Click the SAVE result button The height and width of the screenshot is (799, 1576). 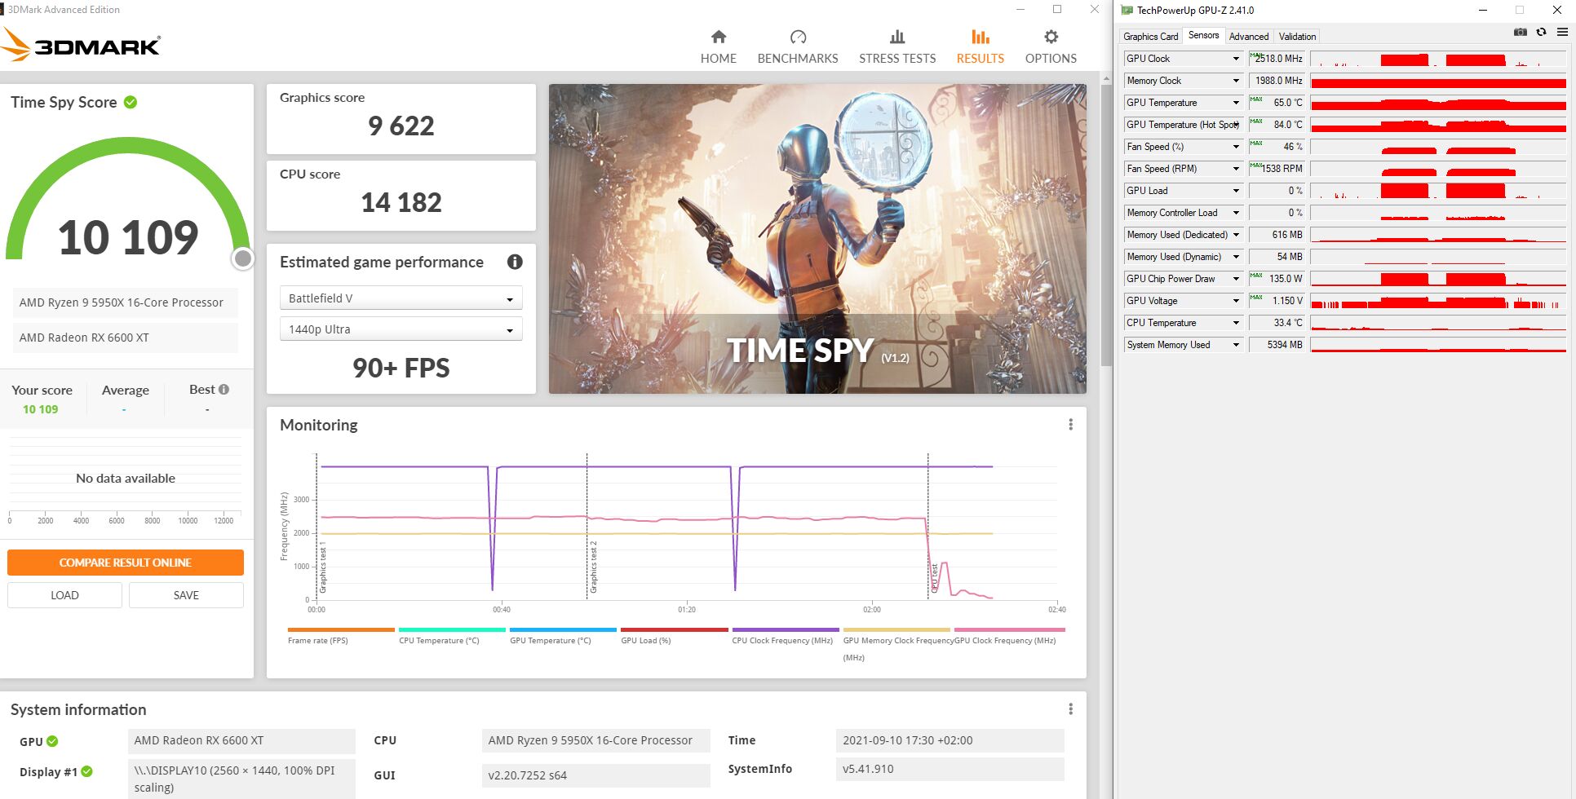[186, 595]
